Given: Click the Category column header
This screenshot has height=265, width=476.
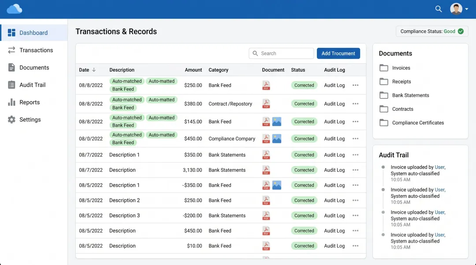Looking at the screenshot, I should pos(218,70).
